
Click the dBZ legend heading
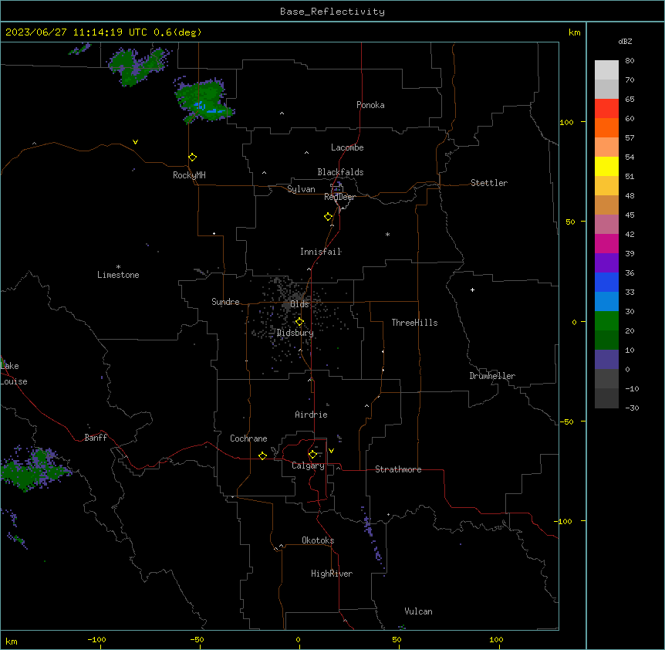[625, 41]
